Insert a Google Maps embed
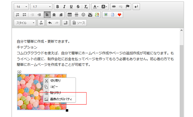The width and height of the screenshot is (193, 117). (97, 15)
